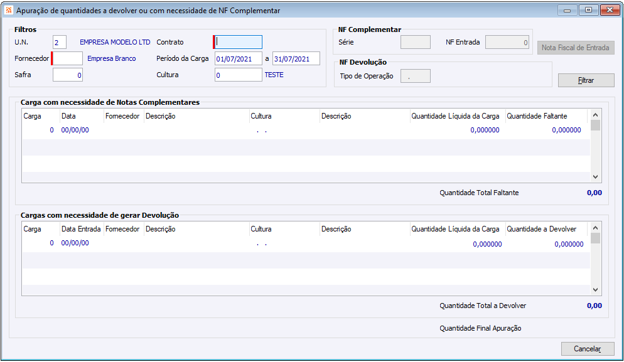Click the Fornecedor code field

[67, 58]
